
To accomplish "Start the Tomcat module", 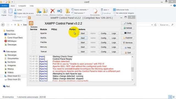I will tap(82, 52).
